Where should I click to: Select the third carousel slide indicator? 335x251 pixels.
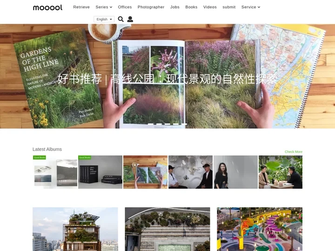click(x=167, y=124)
